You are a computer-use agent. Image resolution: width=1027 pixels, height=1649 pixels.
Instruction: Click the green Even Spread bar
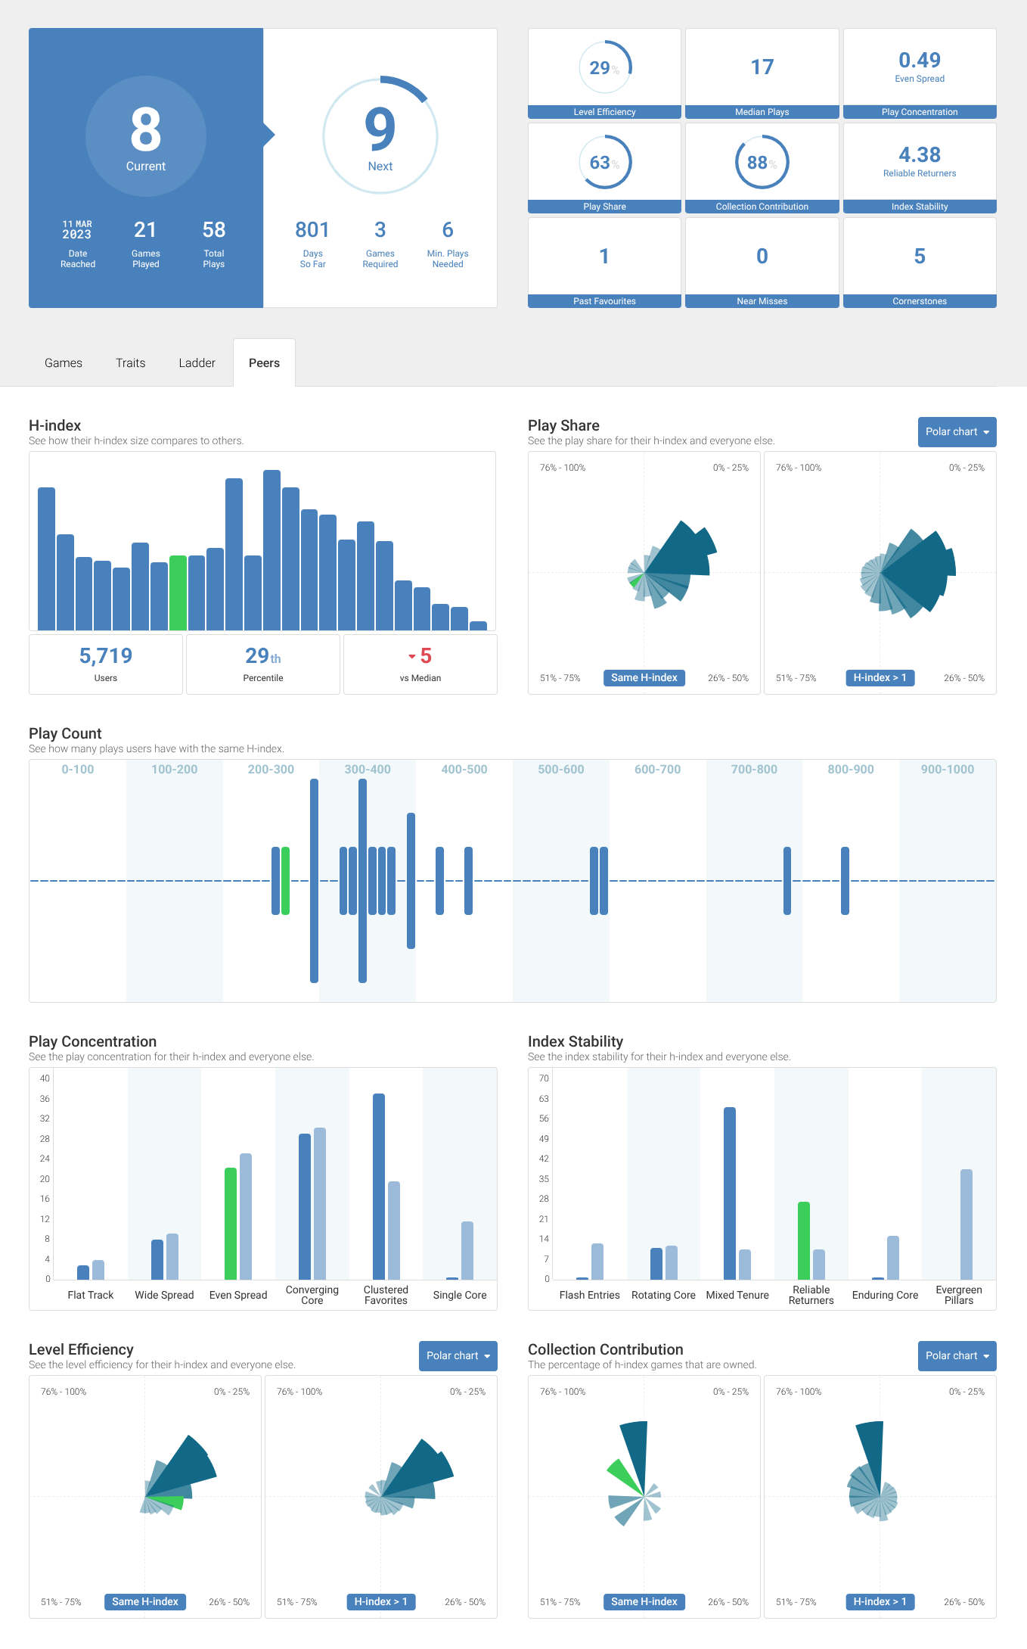coord(231,1224)
